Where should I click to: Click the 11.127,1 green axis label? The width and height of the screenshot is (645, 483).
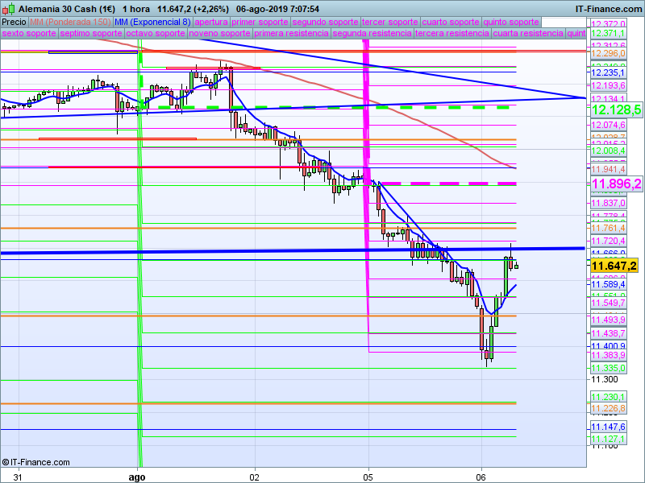[x=609, y=439]
